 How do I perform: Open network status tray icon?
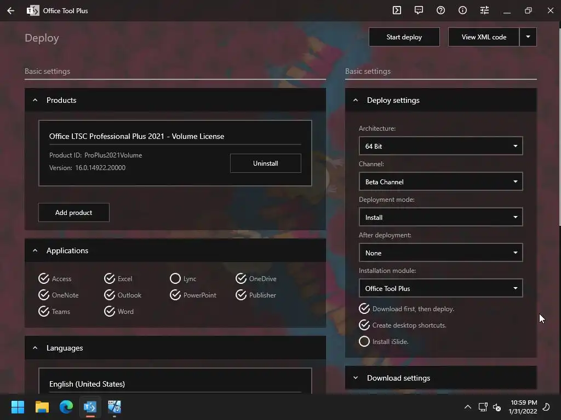tap(483, 407)
